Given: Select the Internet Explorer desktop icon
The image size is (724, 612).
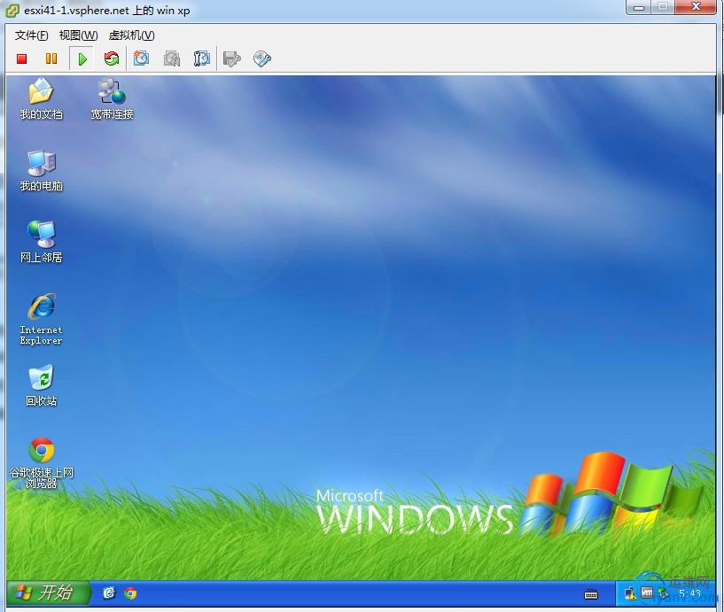Looking at the screenshot, I should click(x=41, y=319).
